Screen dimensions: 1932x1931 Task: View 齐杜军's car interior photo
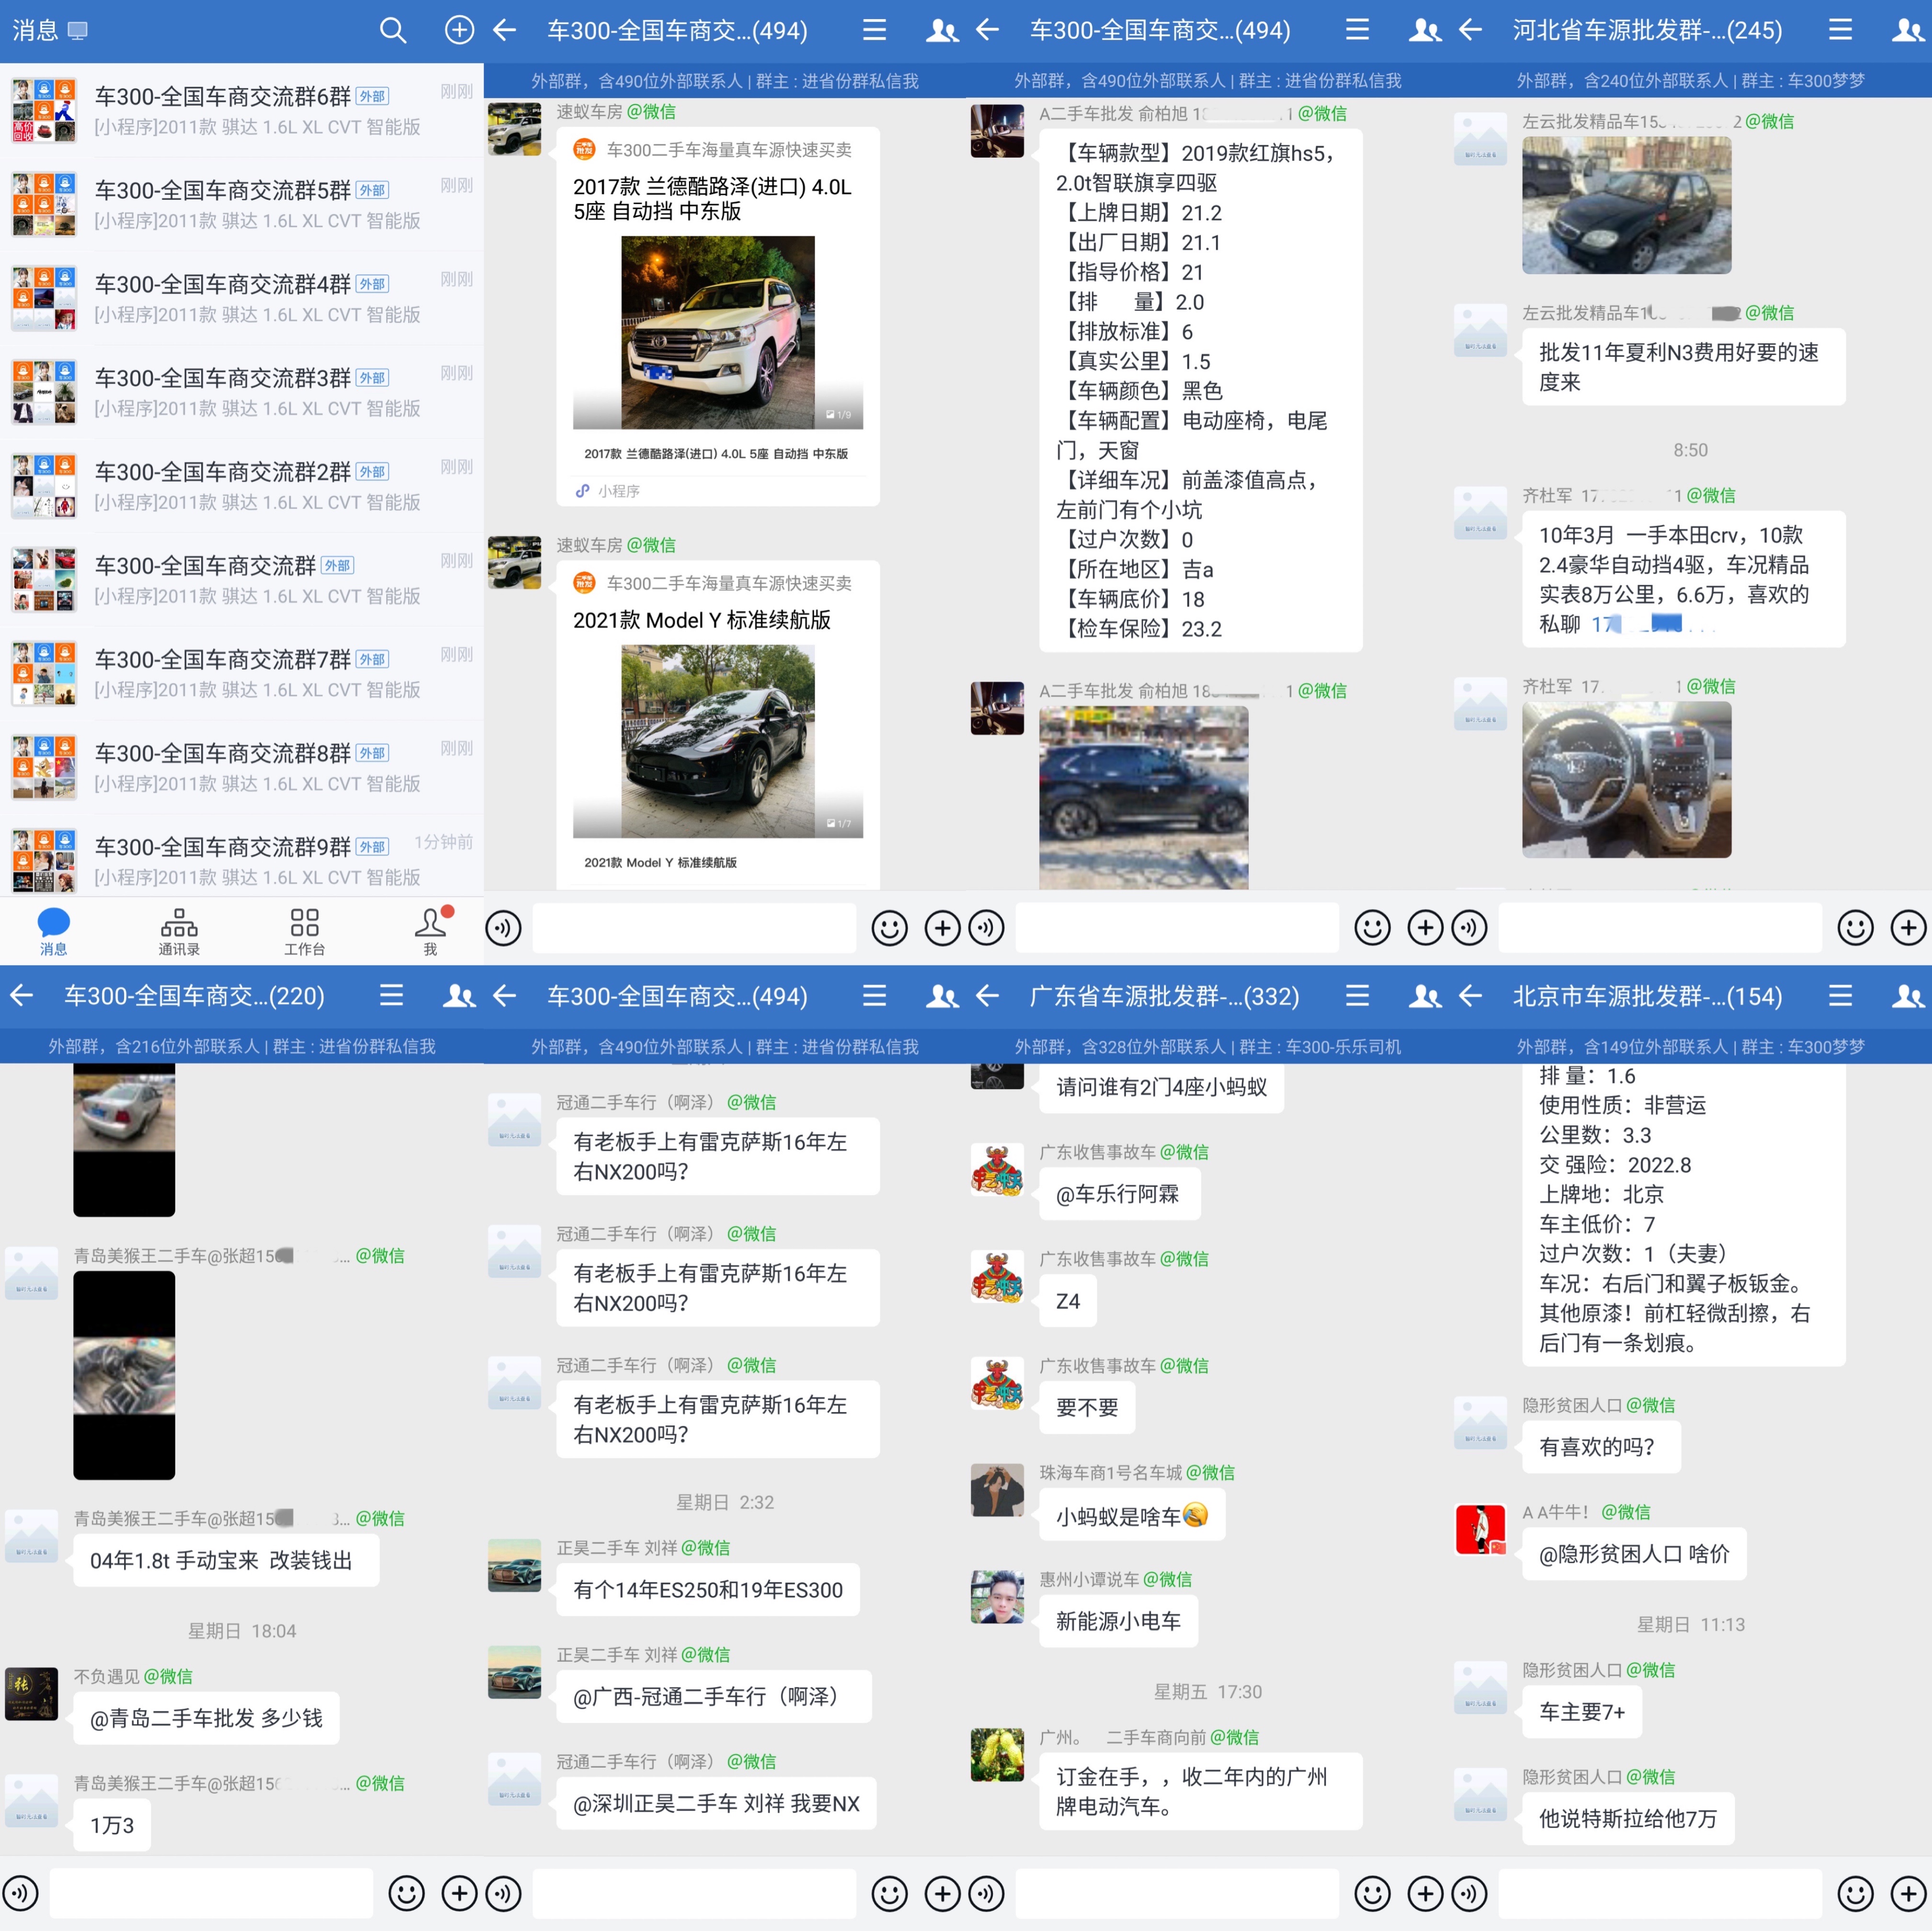(x=1626, y=779)
